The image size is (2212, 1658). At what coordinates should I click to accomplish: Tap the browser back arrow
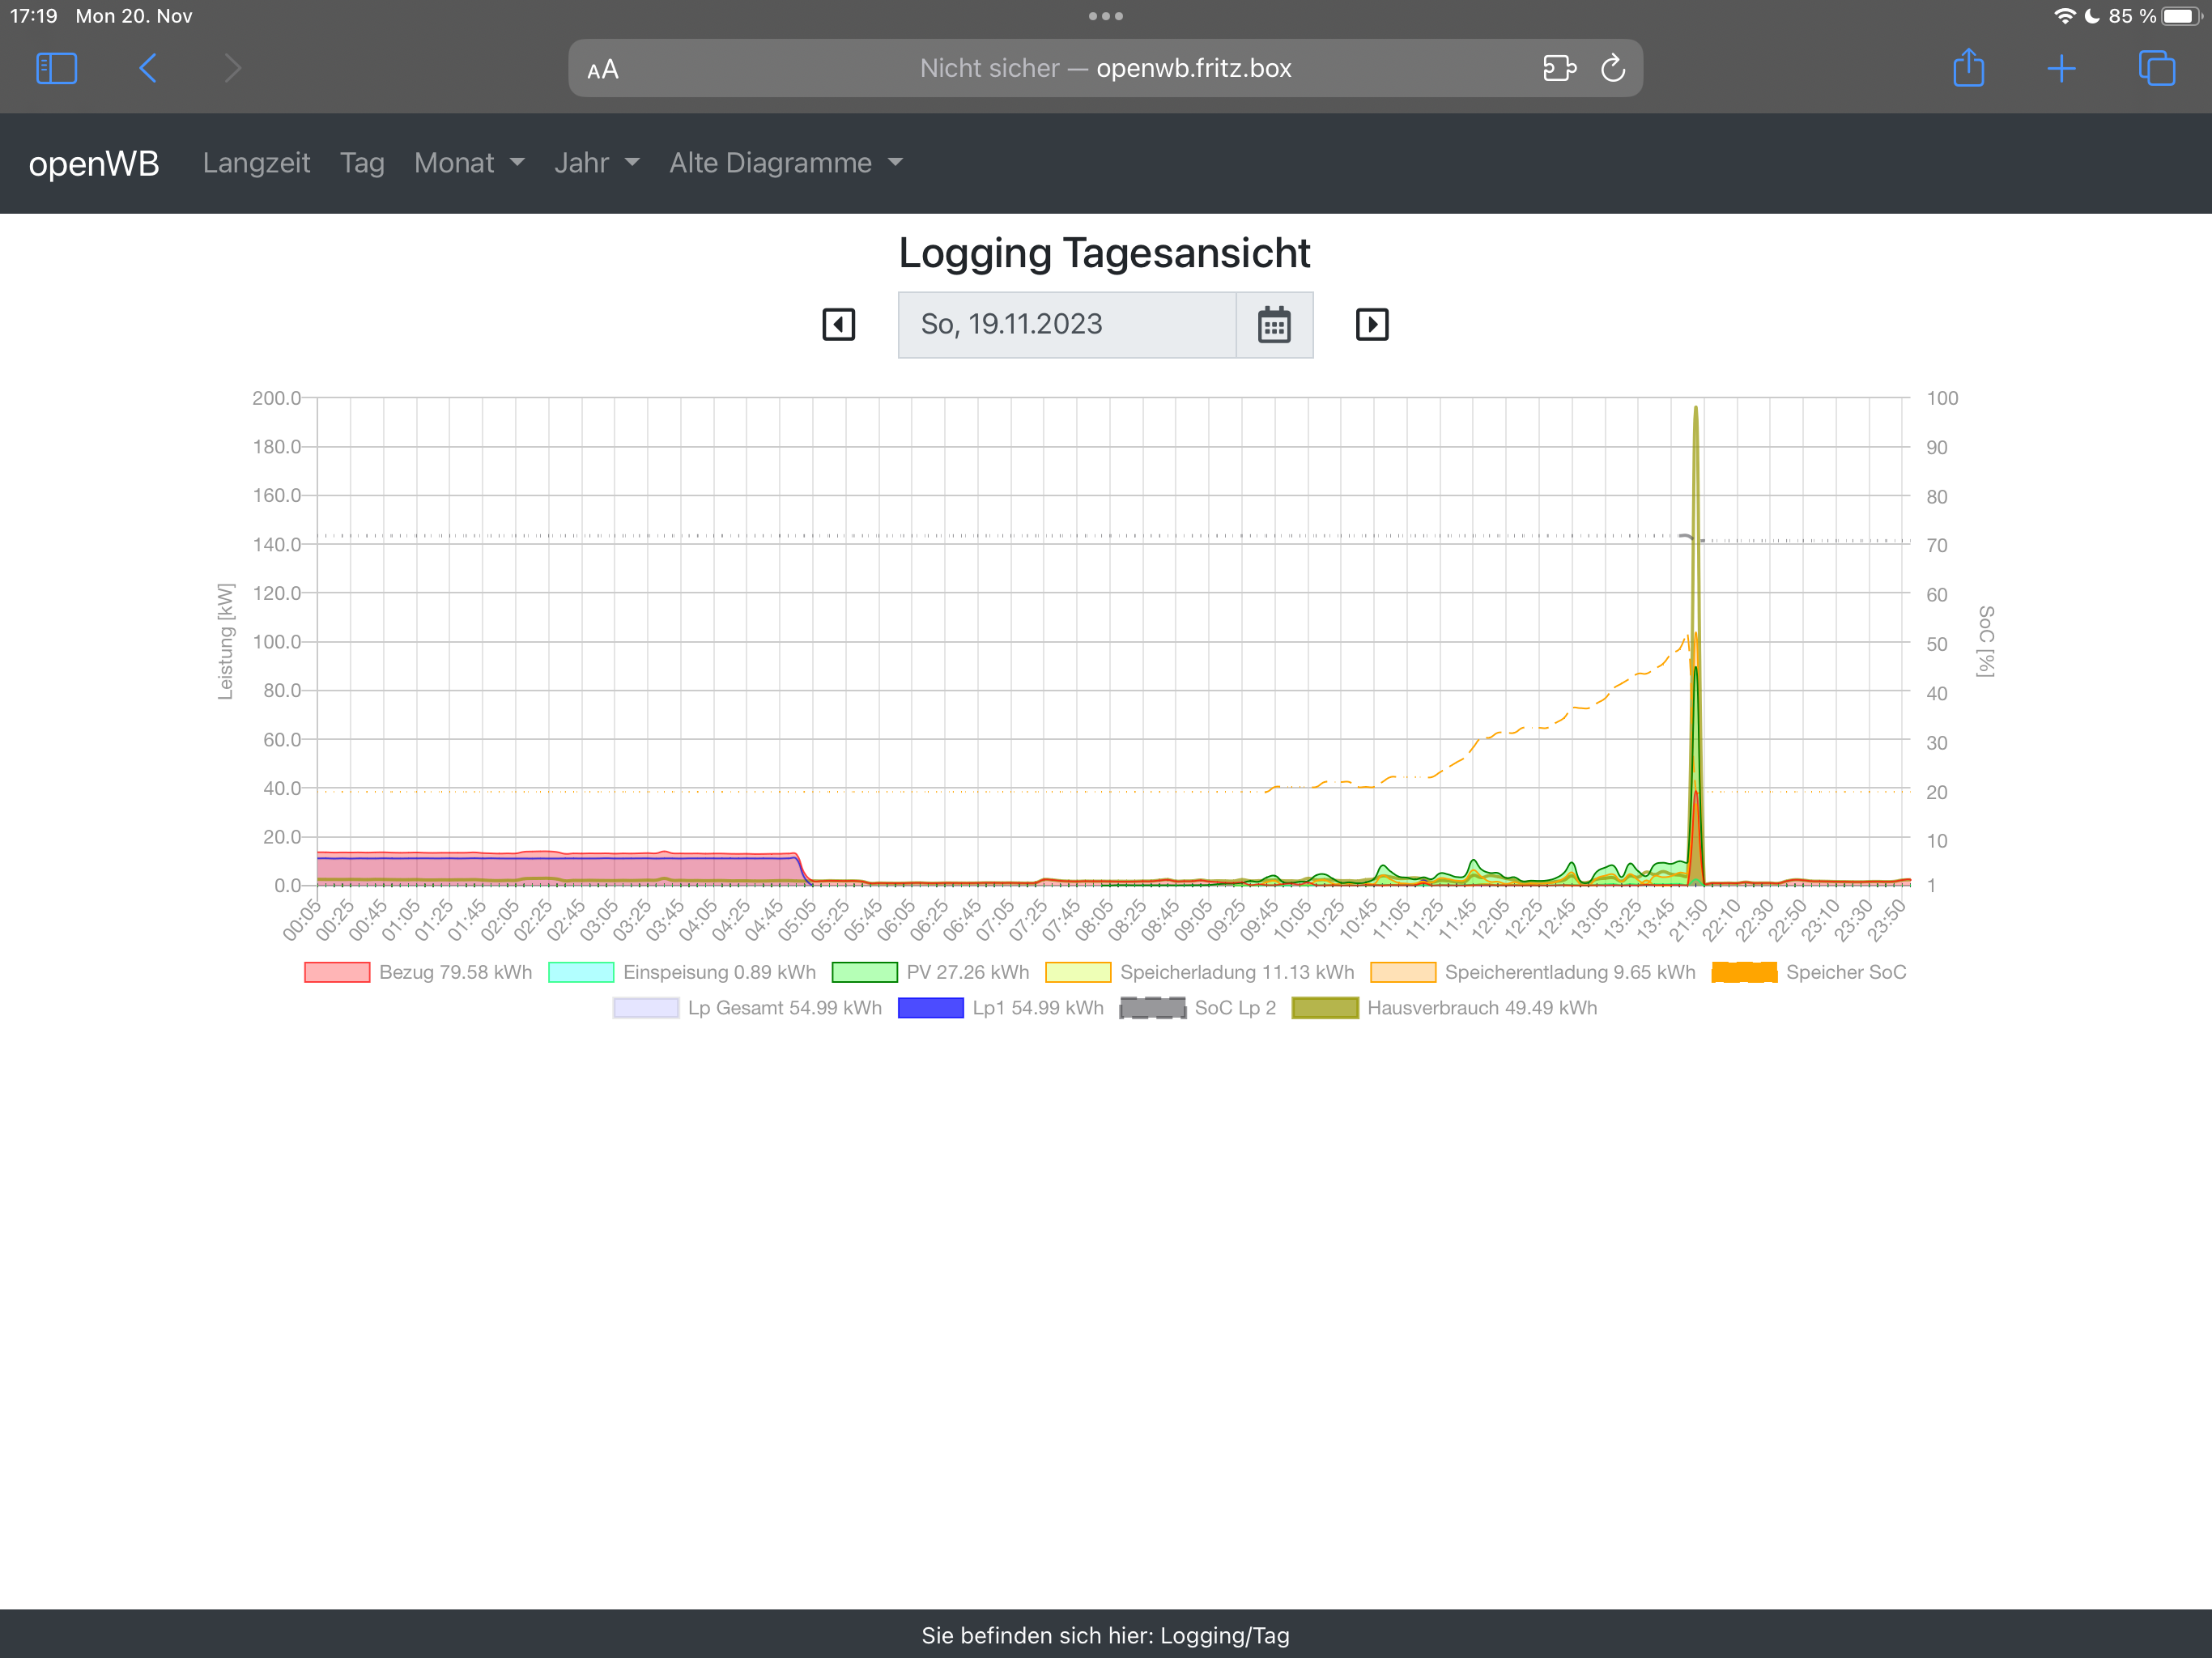click(x=148, y=68)
